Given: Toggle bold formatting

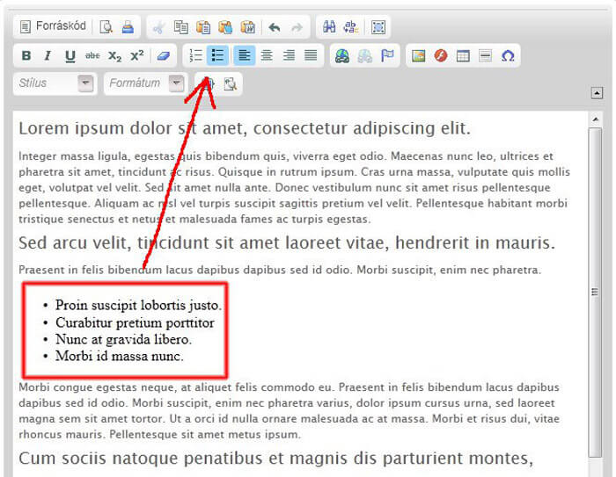Looking at the screenshot, I should tap(26, 55).
